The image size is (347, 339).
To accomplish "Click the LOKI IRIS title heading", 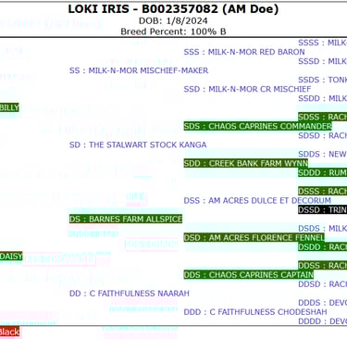I will [173, 9].
